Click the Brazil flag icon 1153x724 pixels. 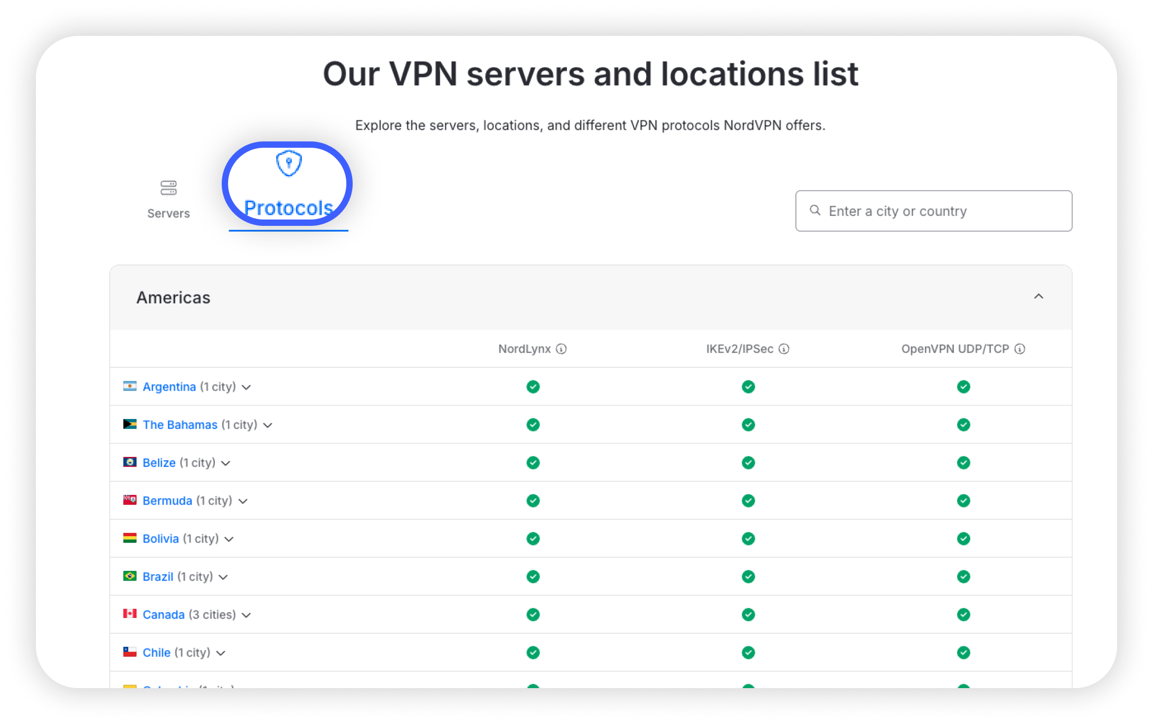(x=130, y=576)
